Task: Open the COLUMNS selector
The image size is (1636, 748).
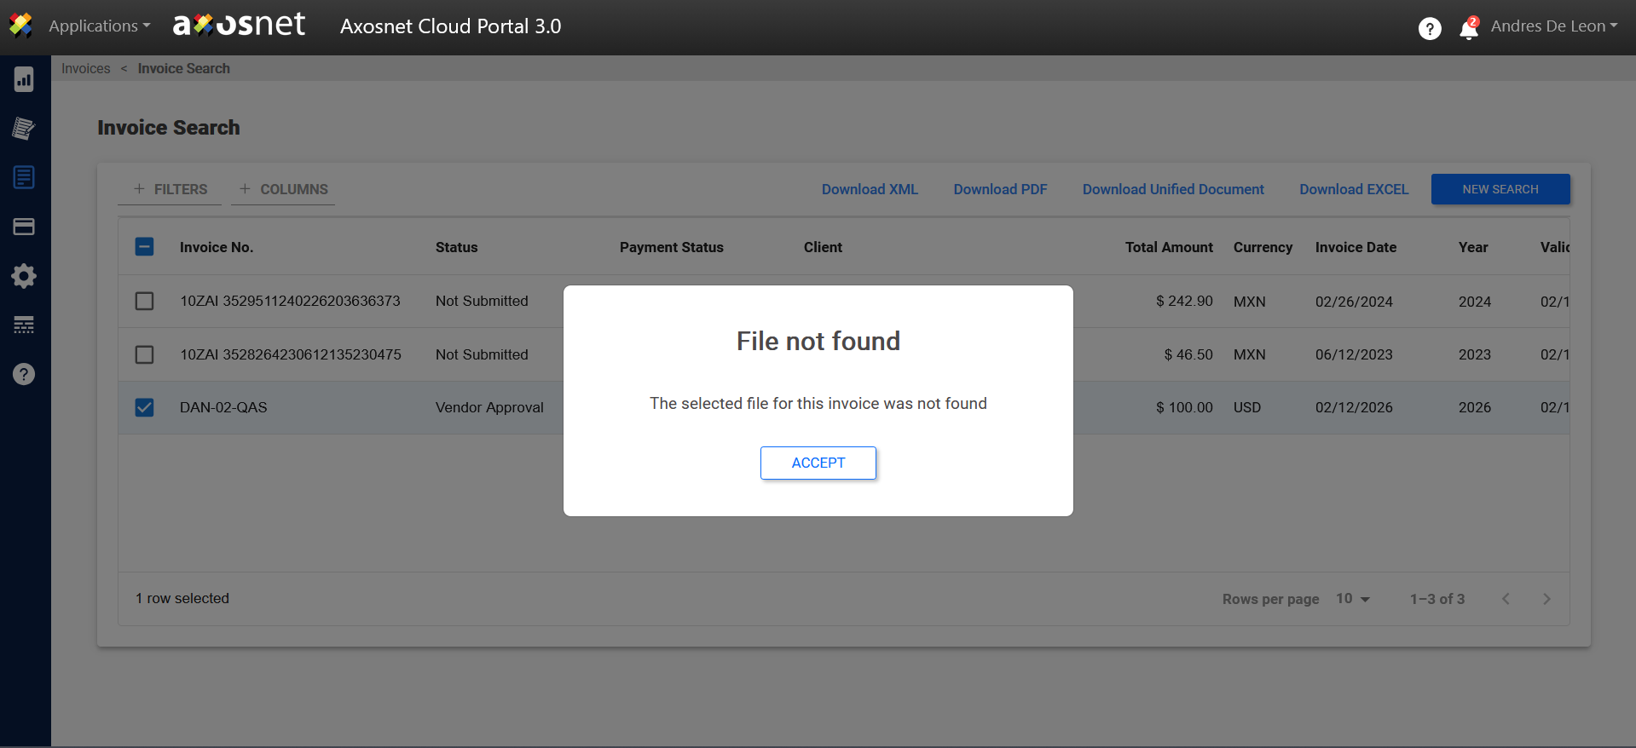Action: (284, 189)
